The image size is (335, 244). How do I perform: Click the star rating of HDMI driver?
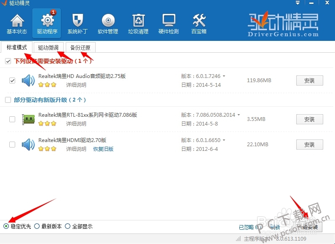[x=47, y=149]
